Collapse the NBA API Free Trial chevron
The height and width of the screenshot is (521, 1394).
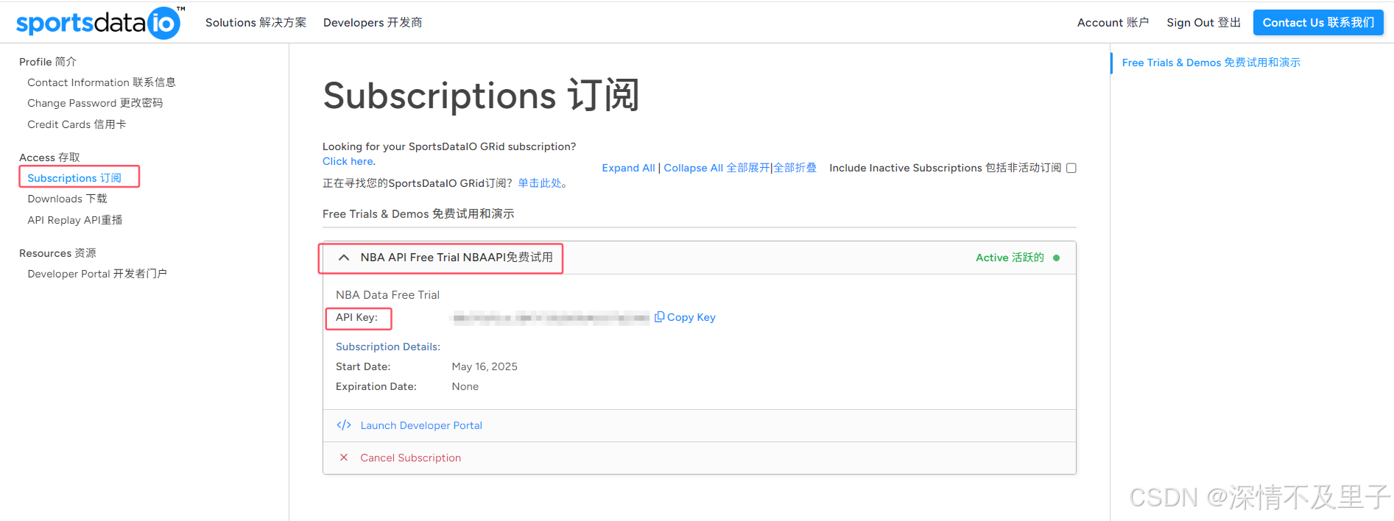[344, 258]
